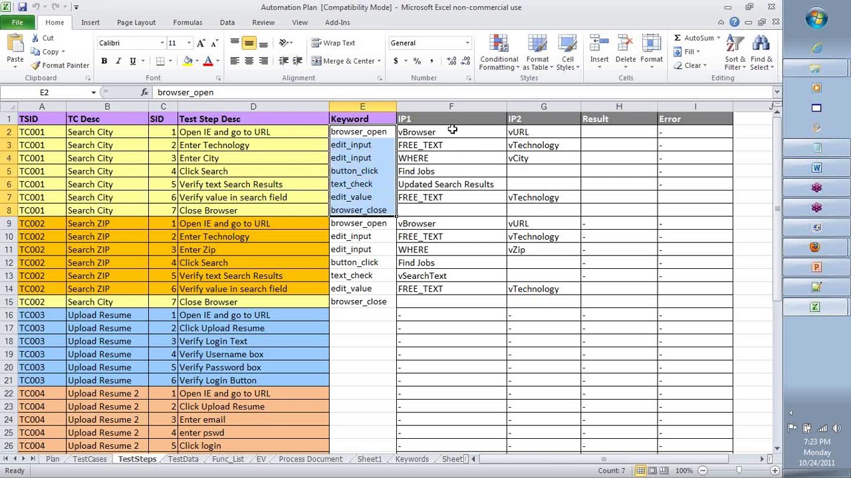Click the Decrease Indent icon

[284, 61]
